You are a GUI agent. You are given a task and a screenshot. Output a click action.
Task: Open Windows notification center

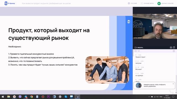173,97
